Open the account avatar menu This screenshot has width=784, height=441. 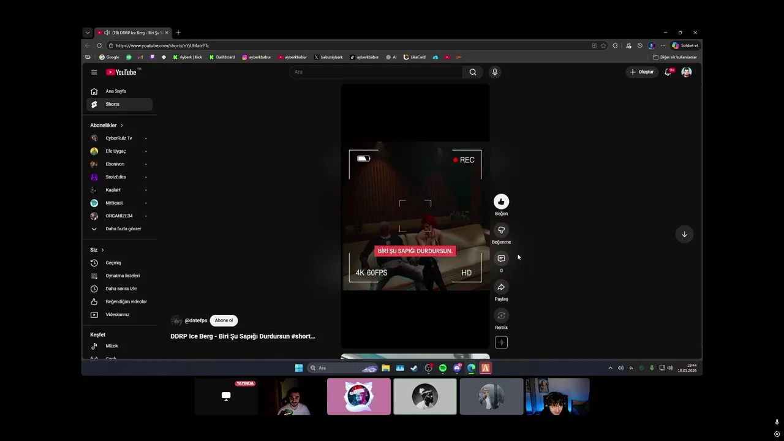(687, 72)
